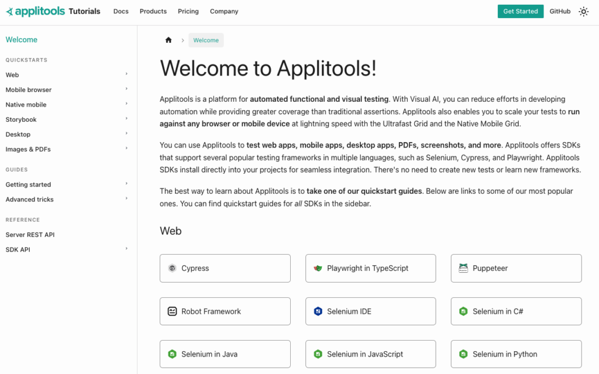Viewport: 599px width, 374px height.
Task: Select the Puppeteer quickstart card
Action: 516,268
